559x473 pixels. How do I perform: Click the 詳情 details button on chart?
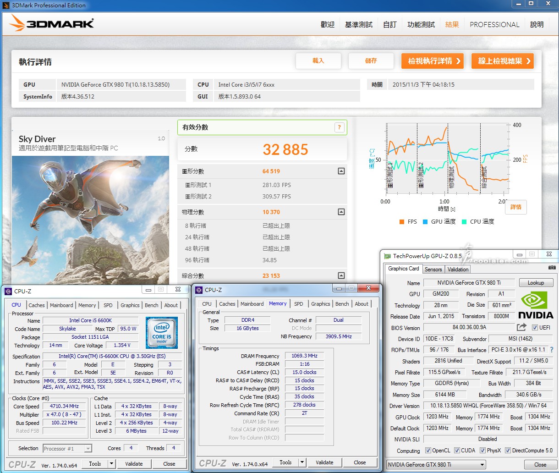pyautogui.click(x=515, y=207)
